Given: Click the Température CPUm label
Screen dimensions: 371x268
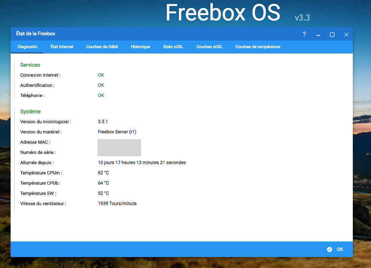Looking at the screenshot, I should tap(41, 173).
